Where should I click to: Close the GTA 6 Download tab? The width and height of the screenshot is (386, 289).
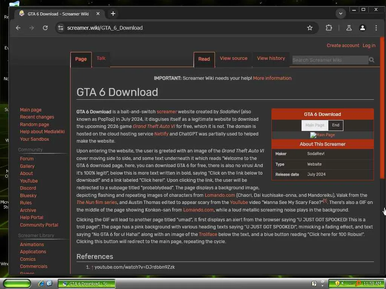click(x=98, y=14)
